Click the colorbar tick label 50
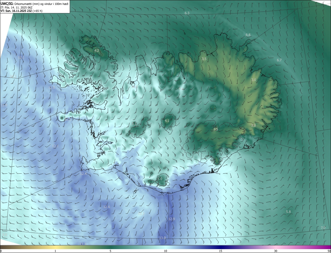The image size is (331, 253). click(329, 251)
